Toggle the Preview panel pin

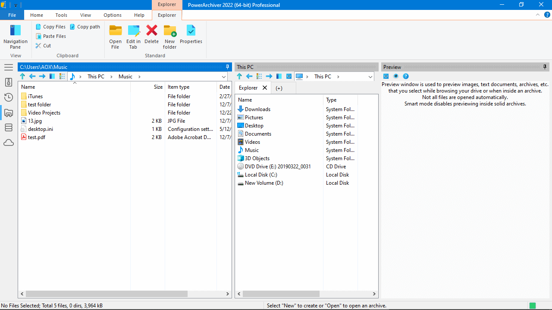(x=545, y=67)
